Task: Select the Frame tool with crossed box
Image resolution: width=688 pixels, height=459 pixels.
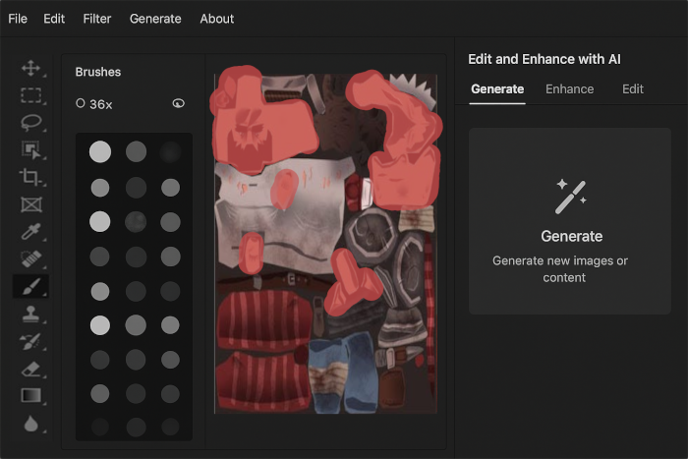Action: point(31,204)
